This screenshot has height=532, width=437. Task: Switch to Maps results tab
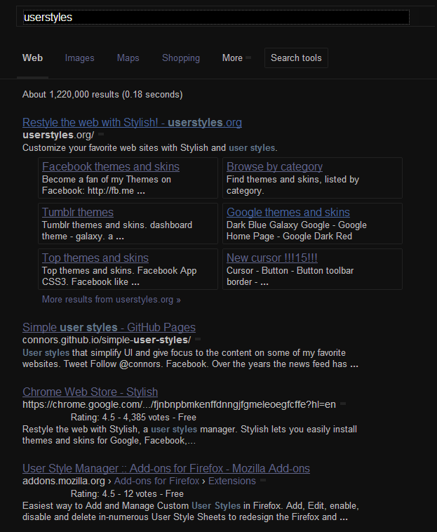pos(128,58)
